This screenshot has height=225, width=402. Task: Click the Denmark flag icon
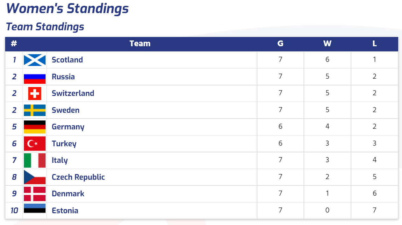(35, 194)
